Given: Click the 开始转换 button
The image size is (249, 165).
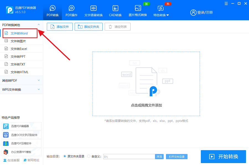Looking at the screenshot, I should pyautogui.click(x=223, y=157).
